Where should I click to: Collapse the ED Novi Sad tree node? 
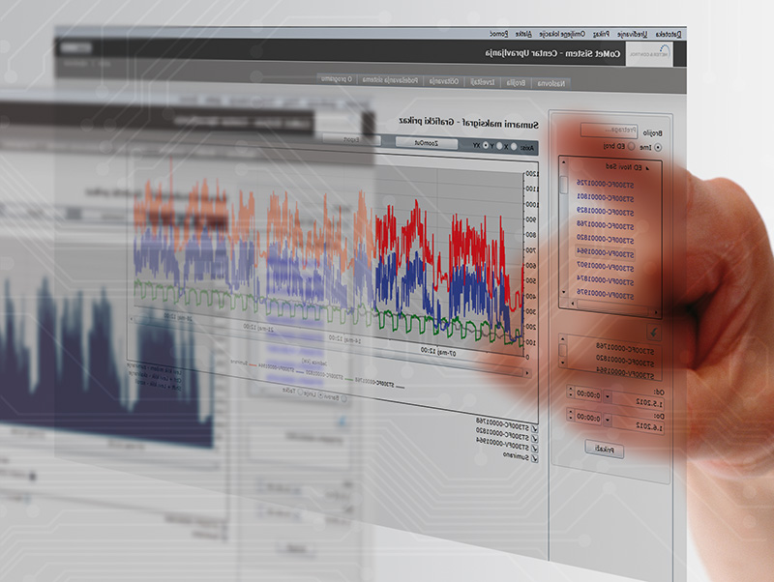tap(647, 168)
